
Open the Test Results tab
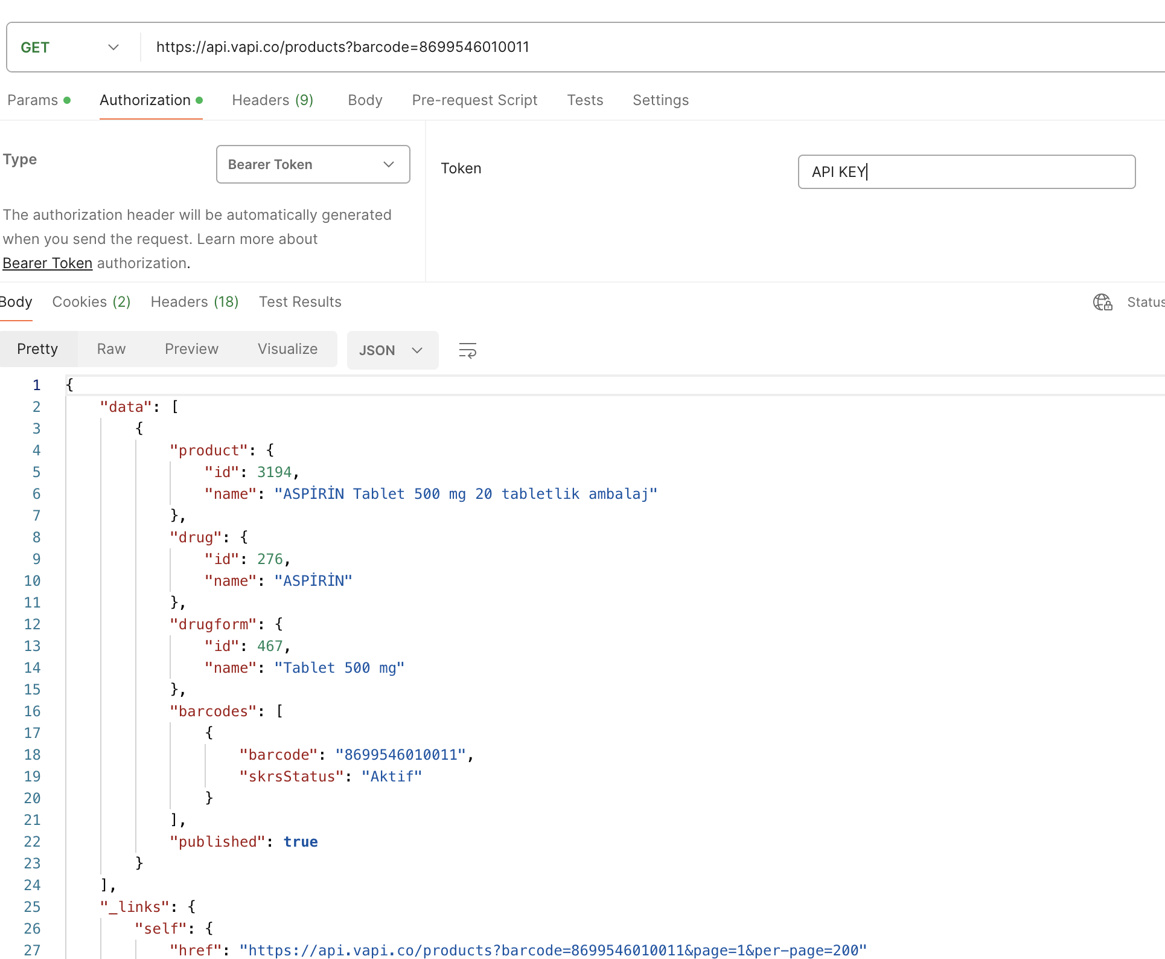[300, 302]
